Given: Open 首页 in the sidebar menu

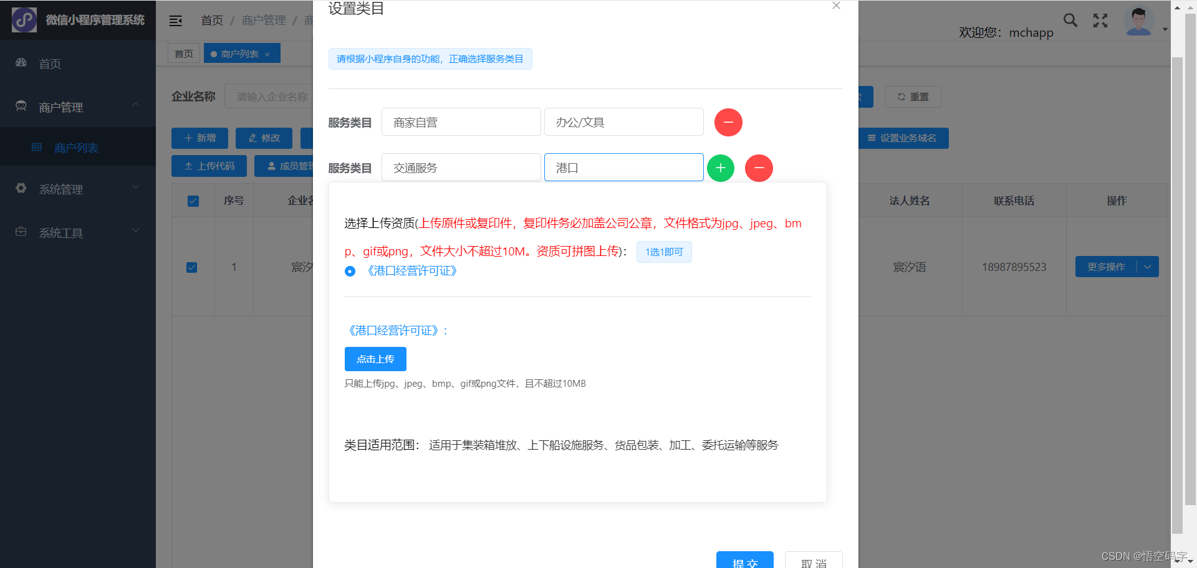Looking at the screenshot, I should 78,64.
